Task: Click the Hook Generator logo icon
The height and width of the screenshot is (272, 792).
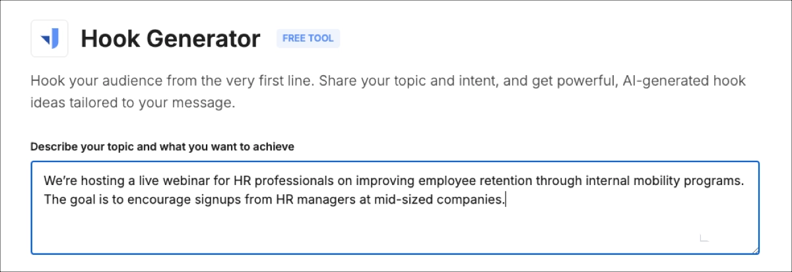Action: tap(49, 39)
